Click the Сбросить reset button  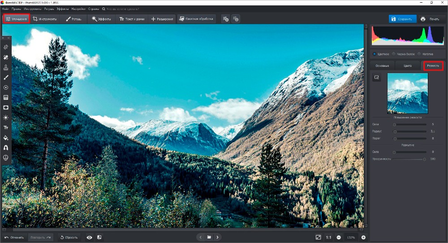point(69,237)
